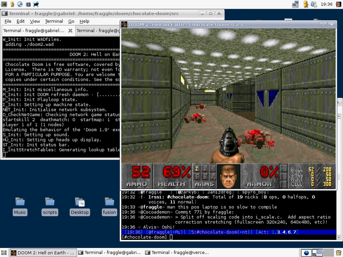
Task: Click the irssi blue status bar line
Action: (x=229, y=232)
